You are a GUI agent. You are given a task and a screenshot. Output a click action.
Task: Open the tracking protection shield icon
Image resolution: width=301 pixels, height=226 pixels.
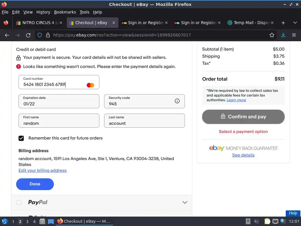click(x=40, y=35)
